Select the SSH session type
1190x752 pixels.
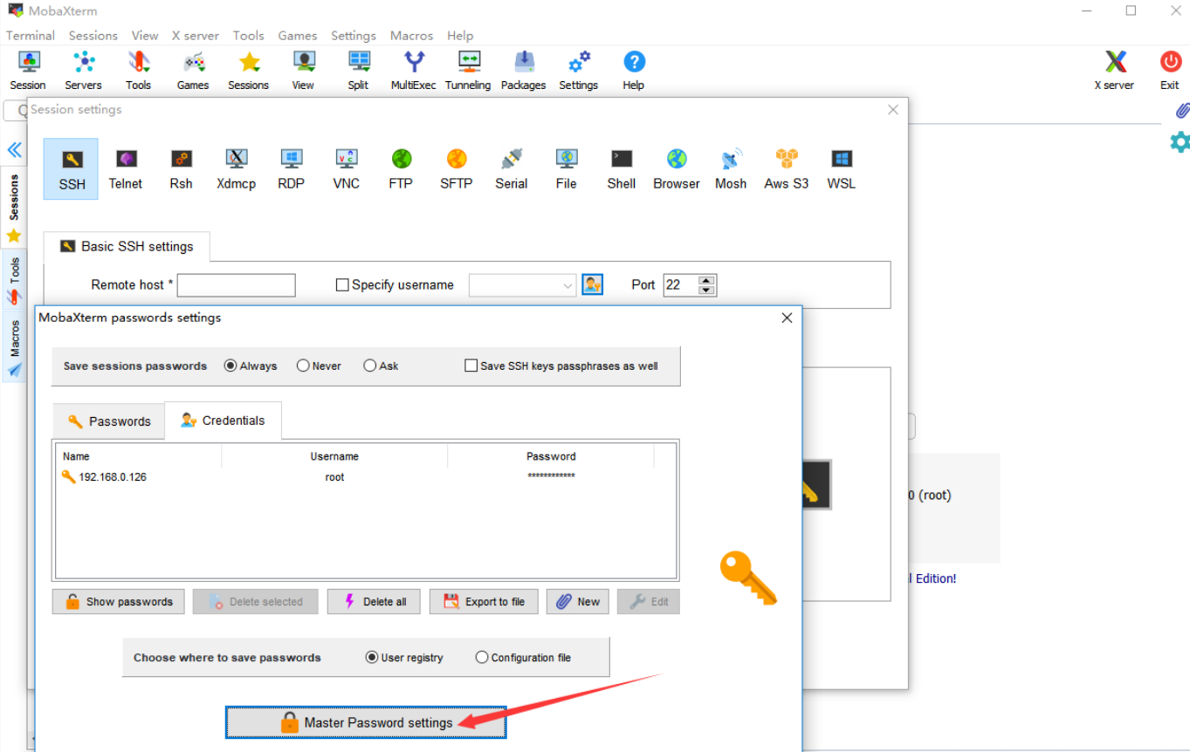click(72, 169)
